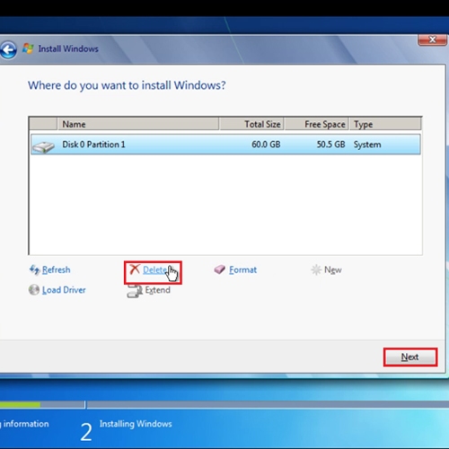
Task: Close the Install Windows dialog
Action: pos(432,40)
